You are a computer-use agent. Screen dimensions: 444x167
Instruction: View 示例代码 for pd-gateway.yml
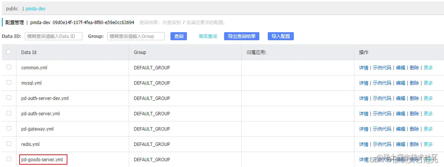coord(382,129)
